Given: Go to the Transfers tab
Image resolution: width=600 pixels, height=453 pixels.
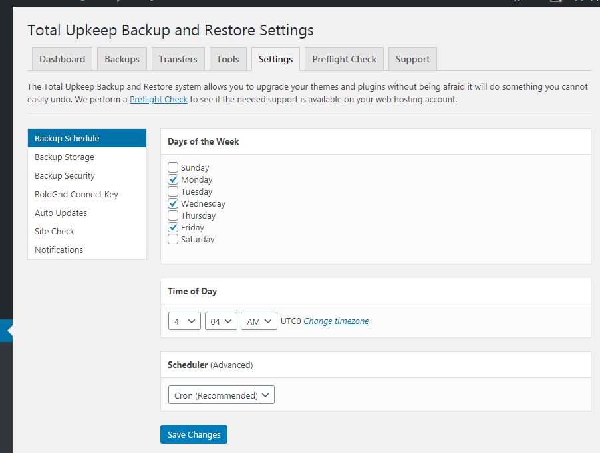Looking at the screenshot, I should click(178, 59).
